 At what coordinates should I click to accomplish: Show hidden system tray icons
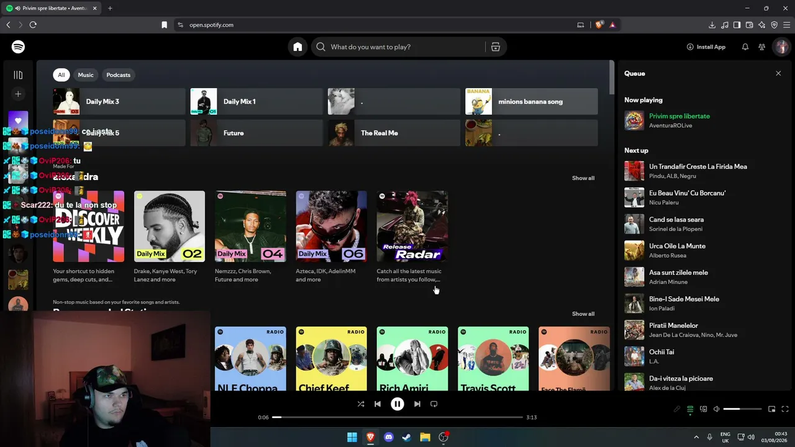(x=696, y=437)
